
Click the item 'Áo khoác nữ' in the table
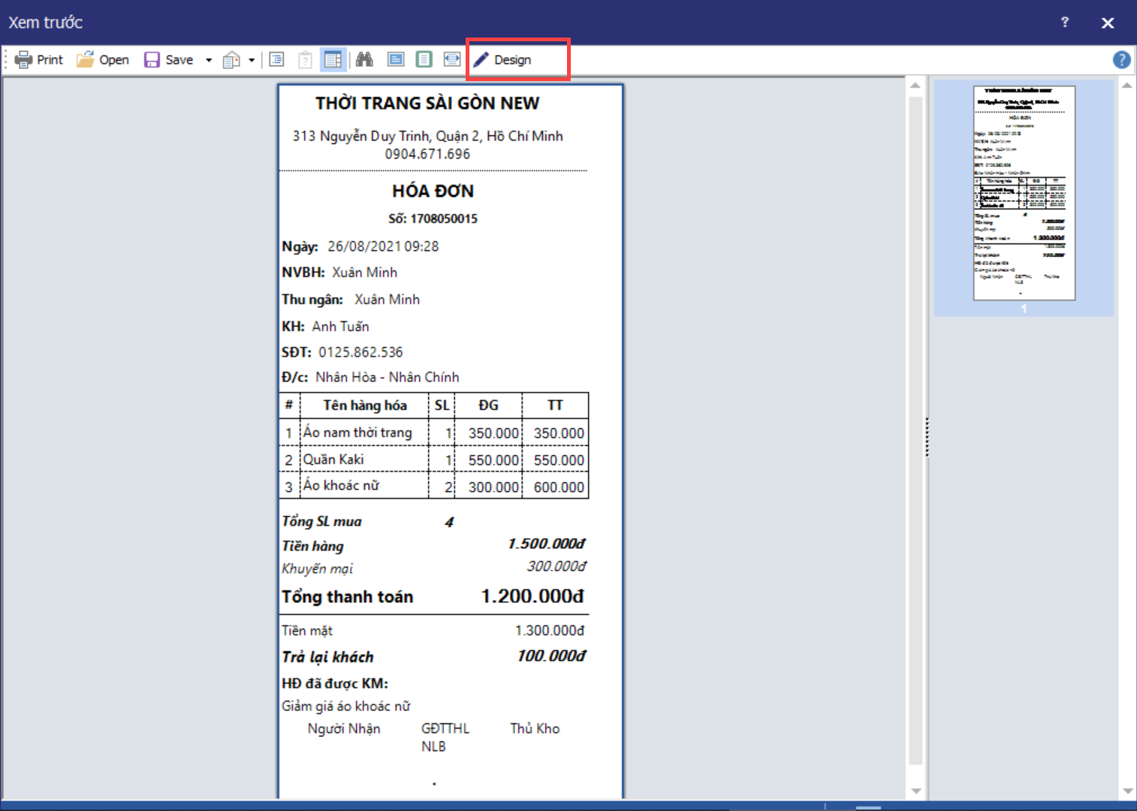[x=341, y=486]
